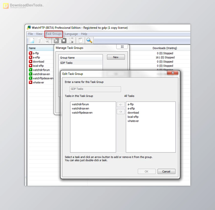Click the Name column header in main window

coord(41,48)
